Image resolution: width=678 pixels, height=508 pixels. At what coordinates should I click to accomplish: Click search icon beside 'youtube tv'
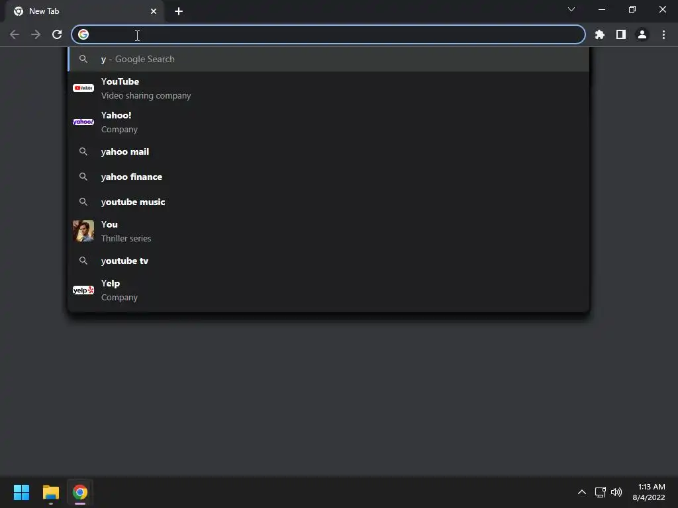(83, 261)
